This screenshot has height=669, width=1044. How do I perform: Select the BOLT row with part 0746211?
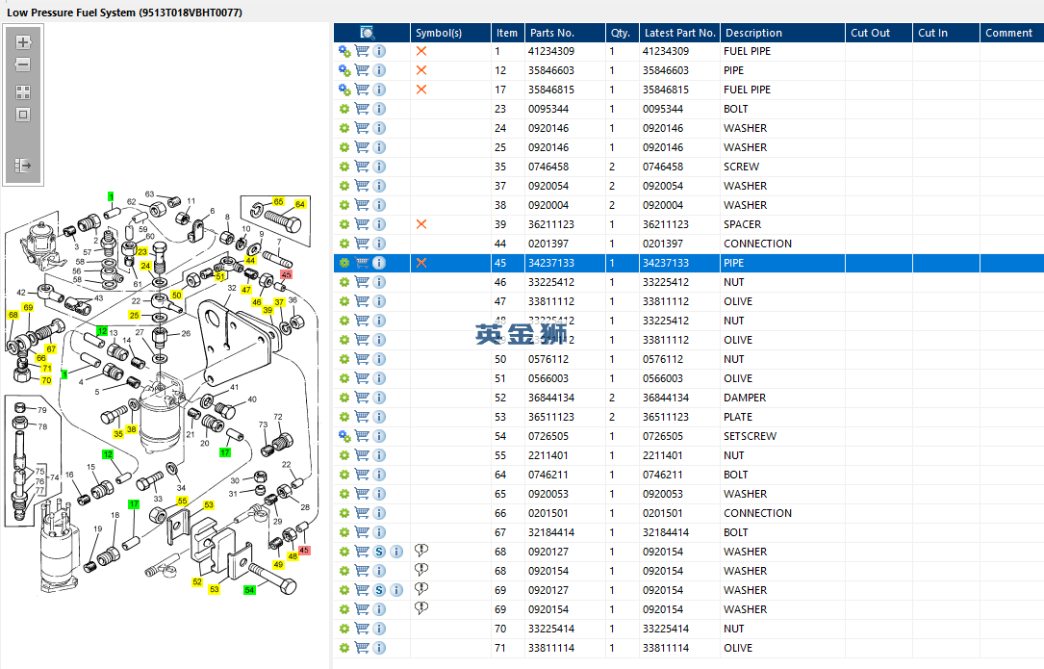tap(688, 476)
